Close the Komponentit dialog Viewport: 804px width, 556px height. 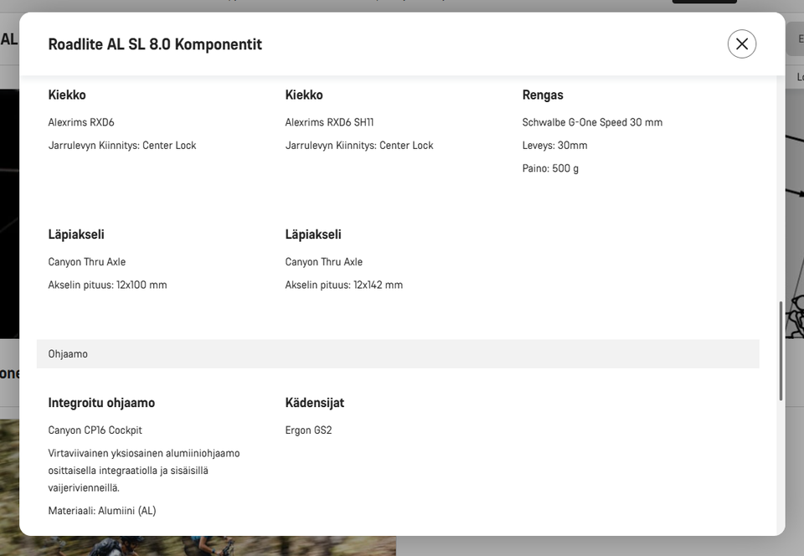coord(741,44)
